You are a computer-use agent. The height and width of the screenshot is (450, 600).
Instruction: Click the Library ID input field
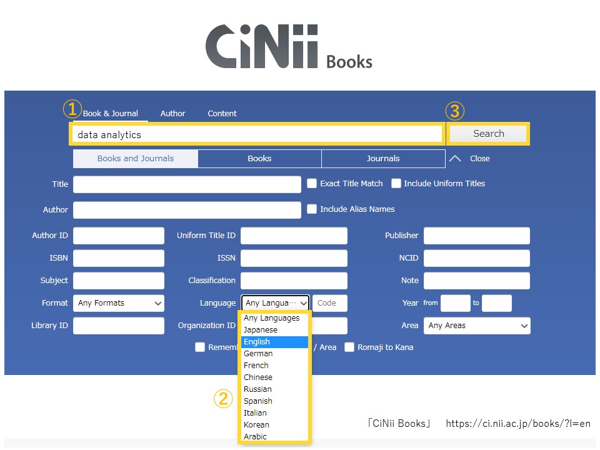pyautogui.click(x=119, y=326)
